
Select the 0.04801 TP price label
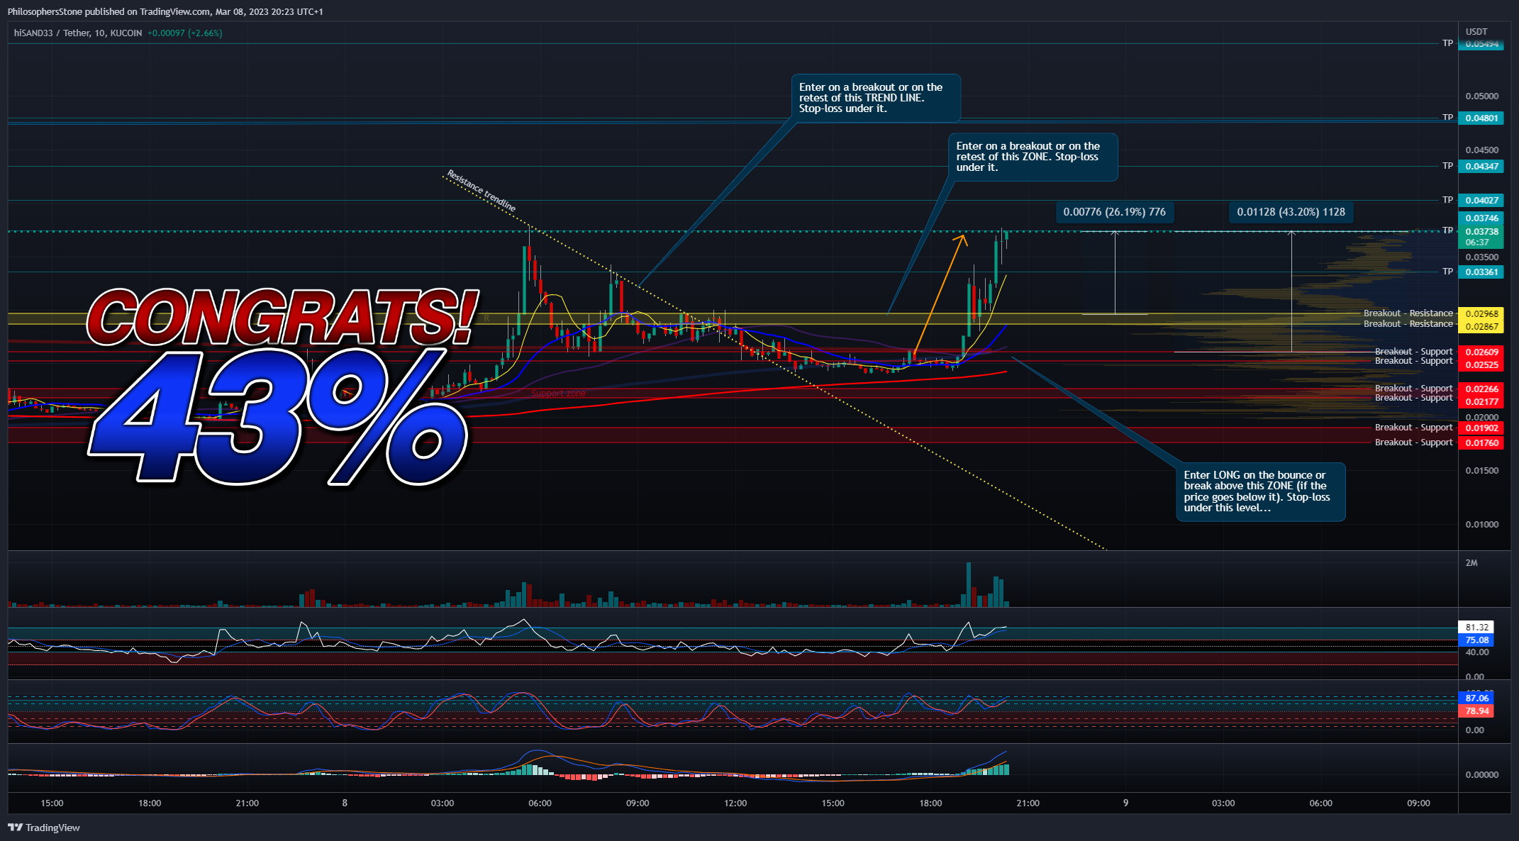[x=1481, y=118]
